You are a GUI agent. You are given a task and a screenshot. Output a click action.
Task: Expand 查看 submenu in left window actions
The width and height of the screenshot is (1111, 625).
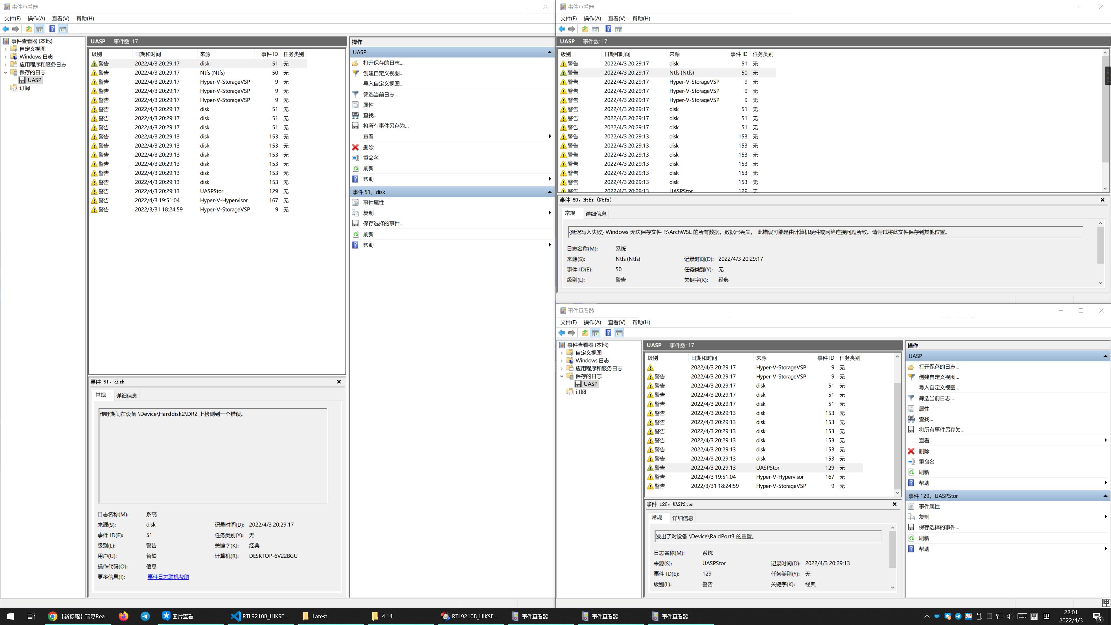pyautogui.click(x=549, y=136)
